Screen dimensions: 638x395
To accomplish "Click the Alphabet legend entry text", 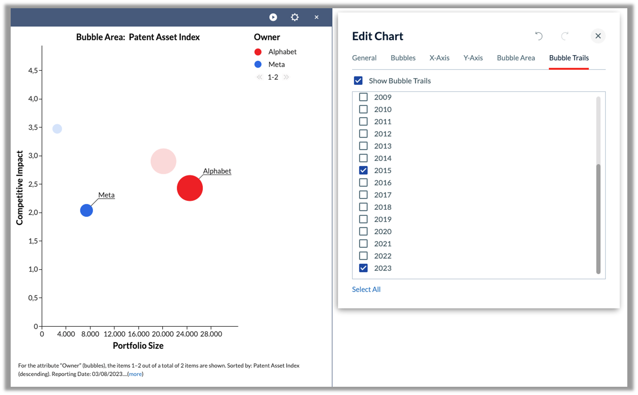I will point(282,52).
